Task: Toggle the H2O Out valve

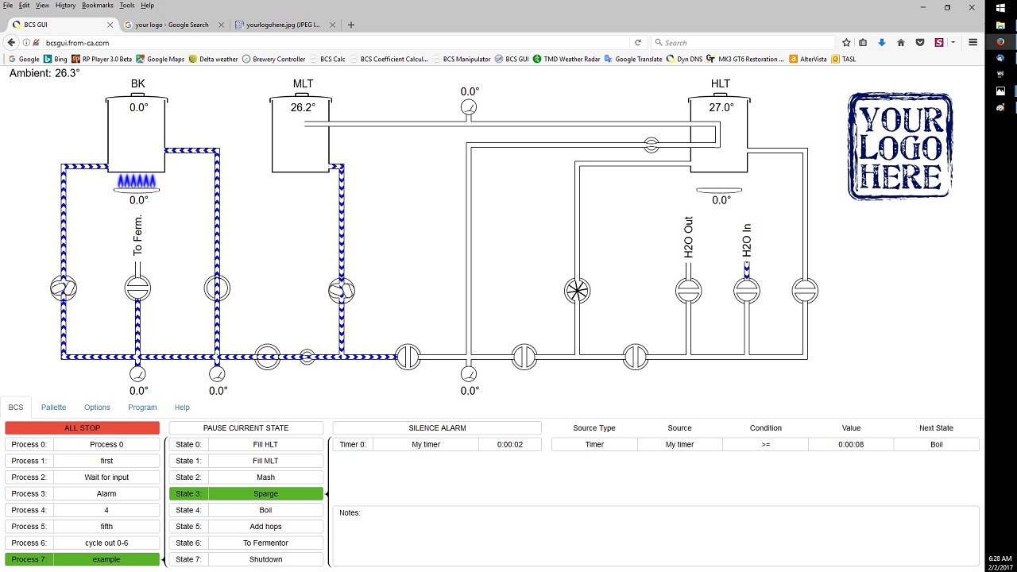Action: [689, 291]
